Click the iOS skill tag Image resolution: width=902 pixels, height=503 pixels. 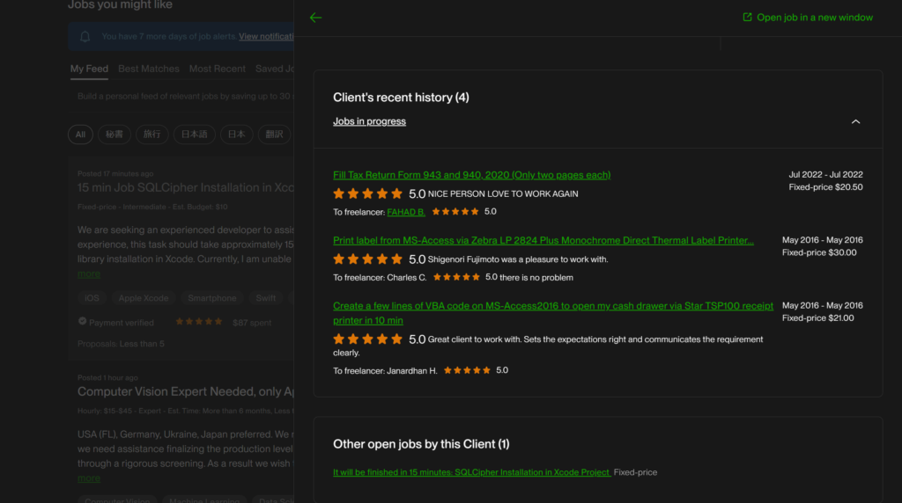pos(92,298)
